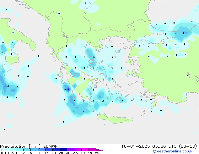This screenshot has height=154, width=199.
Task: Click the darkest blue rain core west of Peloponnese
Action: (68, 90)
